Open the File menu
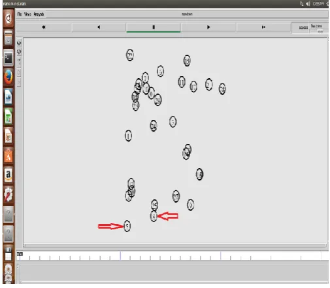Image resolution: width=330 pixels, height=288 pixels. pos(20,14)
